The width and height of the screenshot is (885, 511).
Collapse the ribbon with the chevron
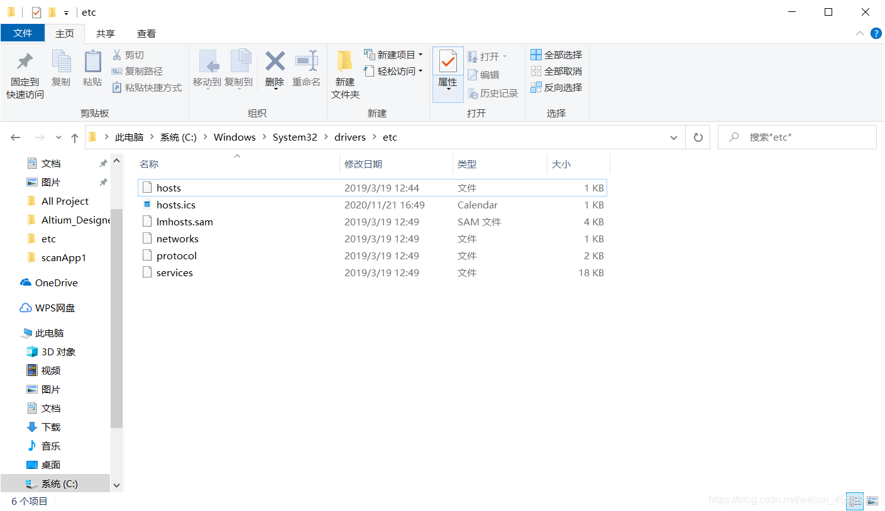pyautogui.click(x=859, y=33)
